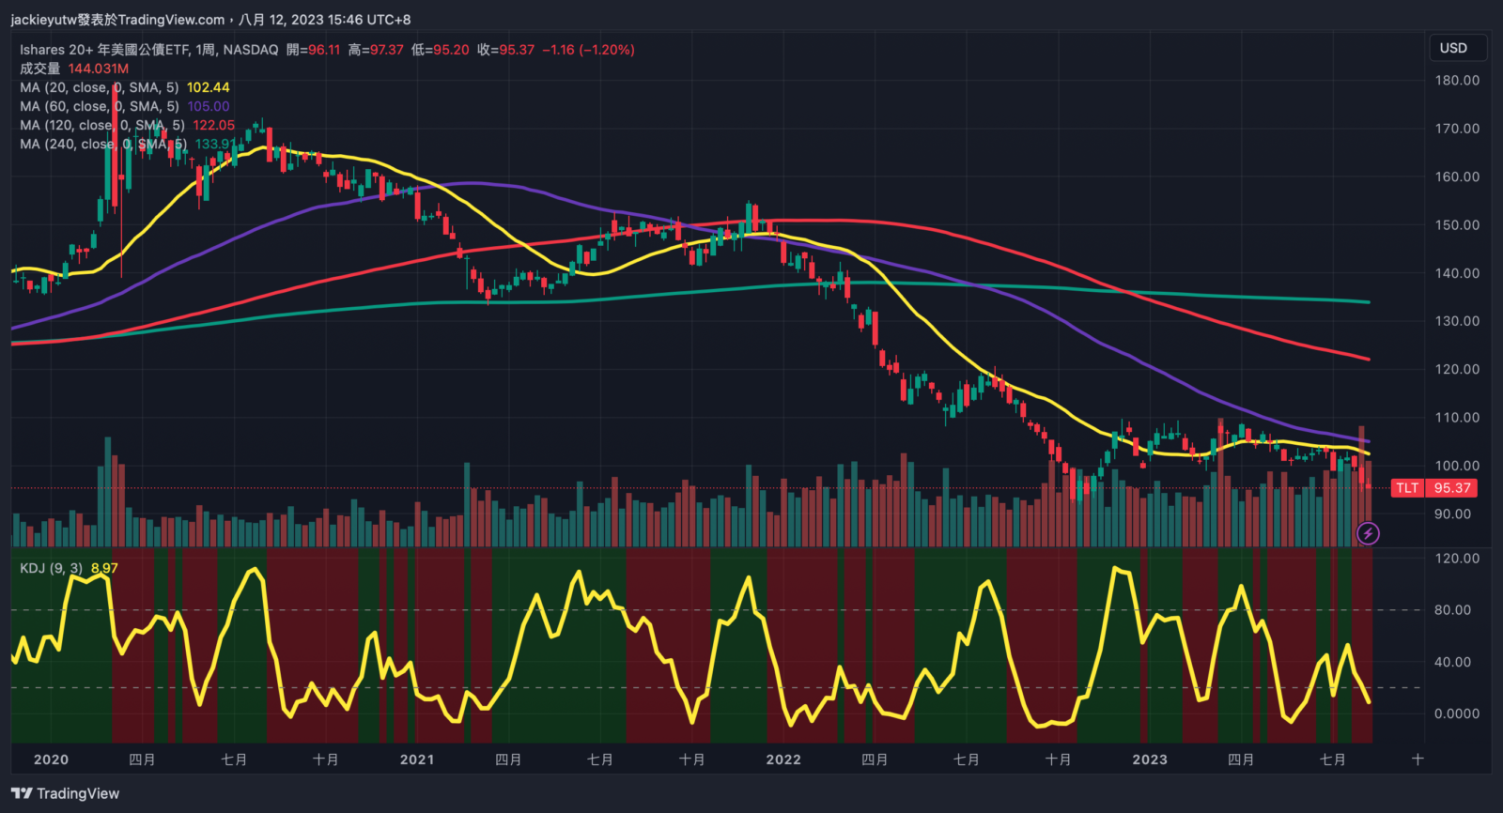This screenshot has height=813, width=1503.
Task: Click the 120.00 label on KDJ scale
Action: click(1457, 559)
